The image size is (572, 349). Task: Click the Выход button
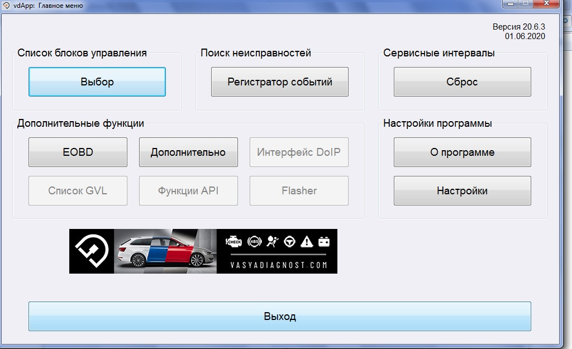pyautogui.click(x=280, y=316)
